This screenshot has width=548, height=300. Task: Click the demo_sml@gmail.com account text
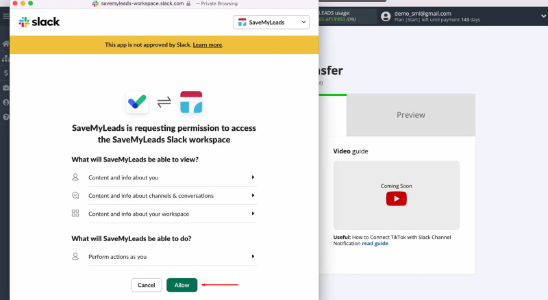coord(423,14)
